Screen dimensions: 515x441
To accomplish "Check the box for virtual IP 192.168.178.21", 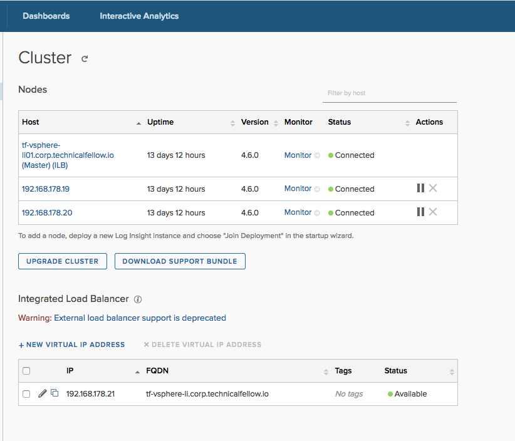I will tap(26, 394).
